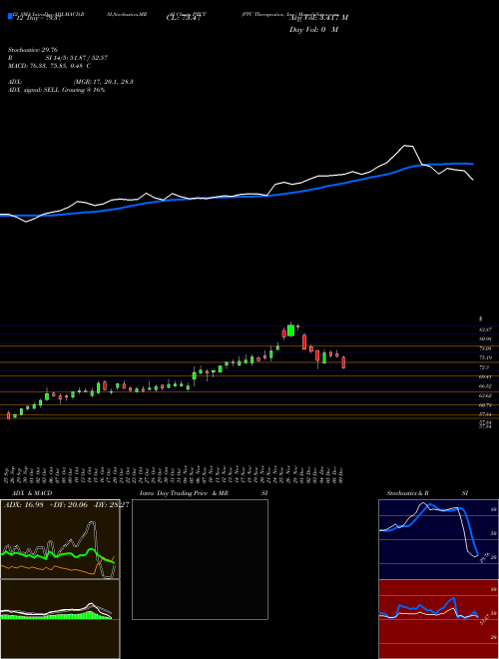
Task: Click the 'MACD: 76.33, 75.85, 0.48 C' line
Action: pos(49,66)
